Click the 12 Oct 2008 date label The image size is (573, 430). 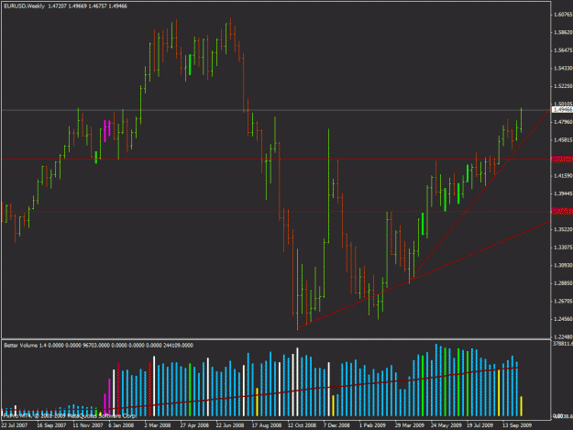click(302, 425)
